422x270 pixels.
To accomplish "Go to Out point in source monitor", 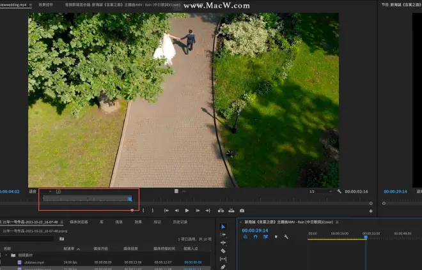I will click(208, 211).
